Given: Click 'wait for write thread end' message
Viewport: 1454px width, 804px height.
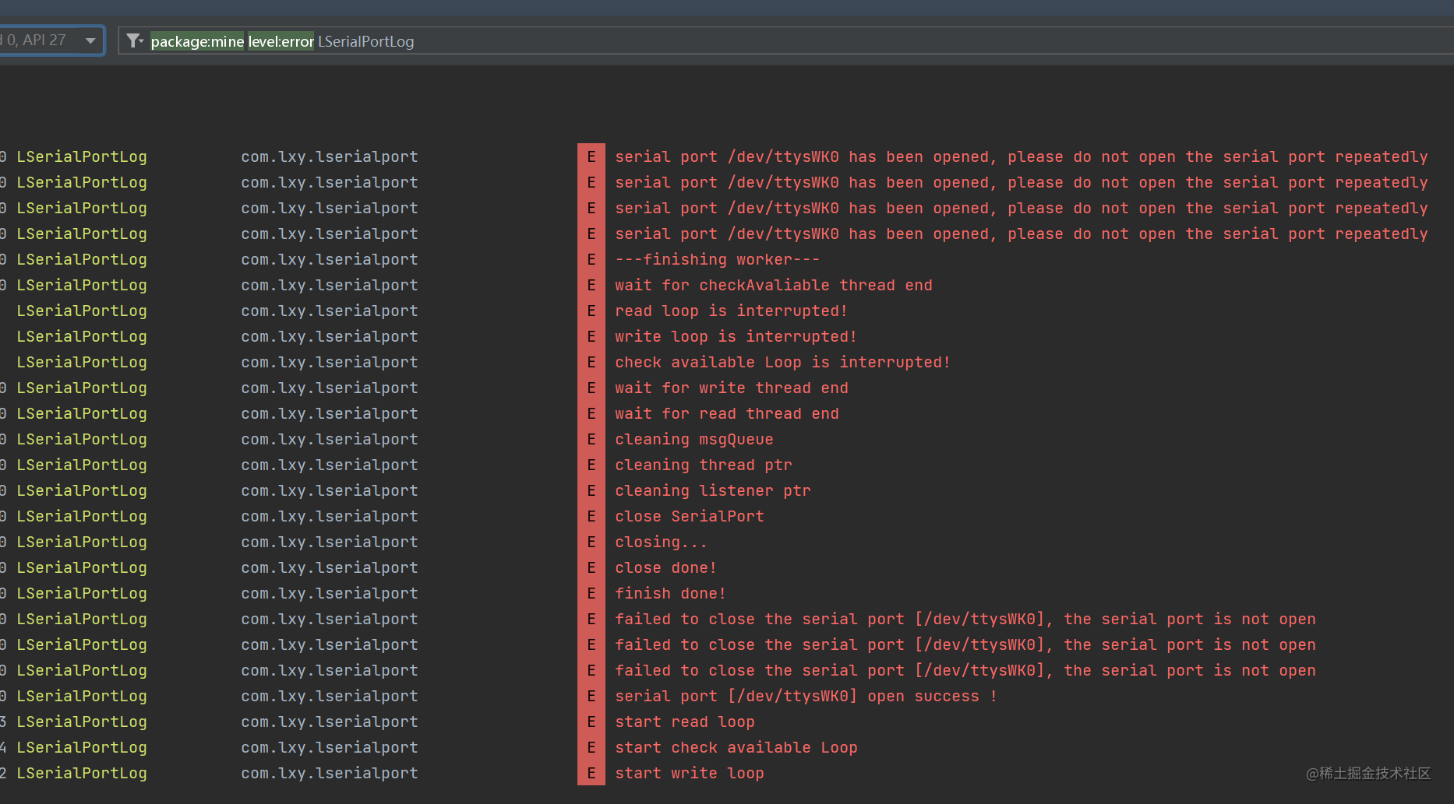Looking at the screenshot, I should pyautogui.click(x=732, y=388).
